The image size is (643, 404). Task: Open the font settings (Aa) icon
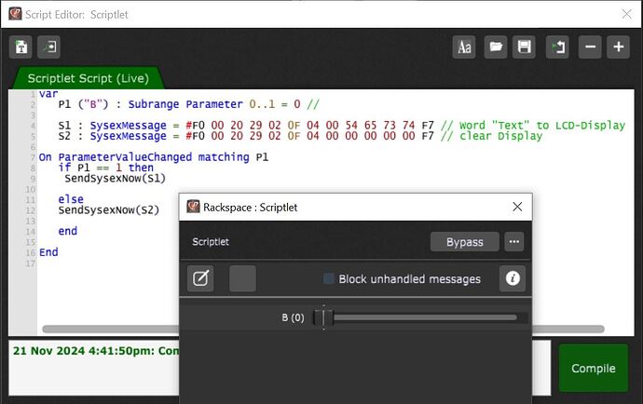464,47
